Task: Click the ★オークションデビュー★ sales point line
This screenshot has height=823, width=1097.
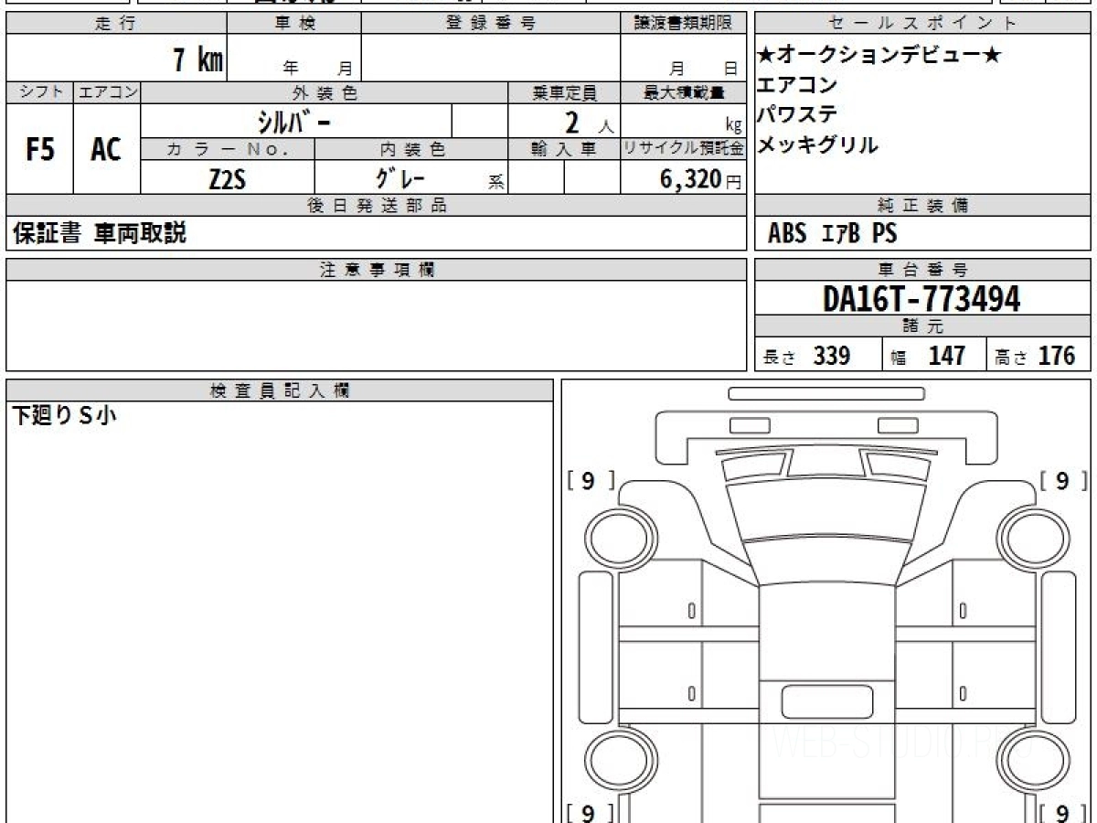Action: coord(879,56)
